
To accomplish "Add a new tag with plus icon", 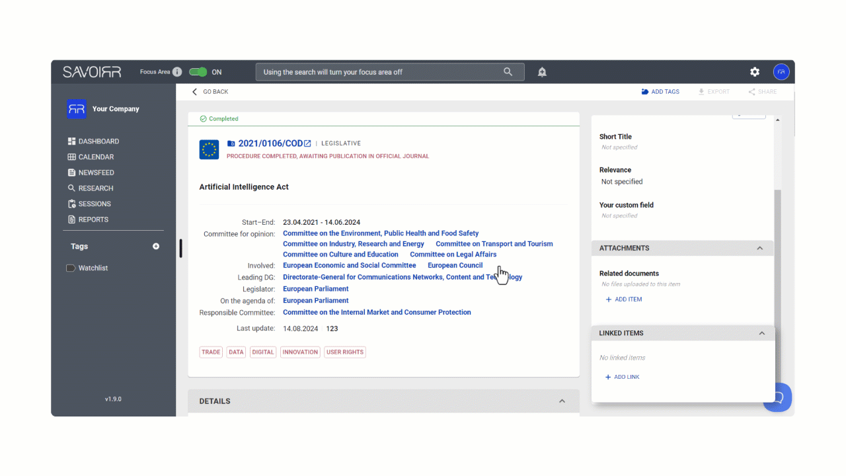I will click(x=156, y=247).
